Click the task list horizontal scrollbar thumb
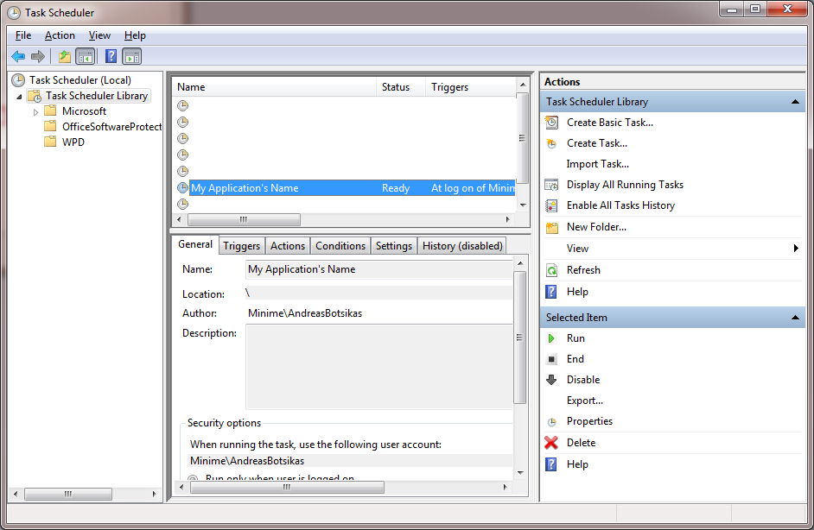 pos(244,220)
